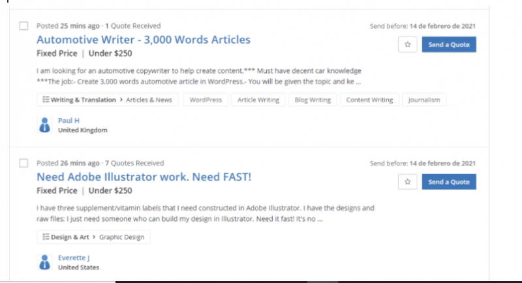
Task: Star the Automotive Writer job listing
Action: click(407, 44)
